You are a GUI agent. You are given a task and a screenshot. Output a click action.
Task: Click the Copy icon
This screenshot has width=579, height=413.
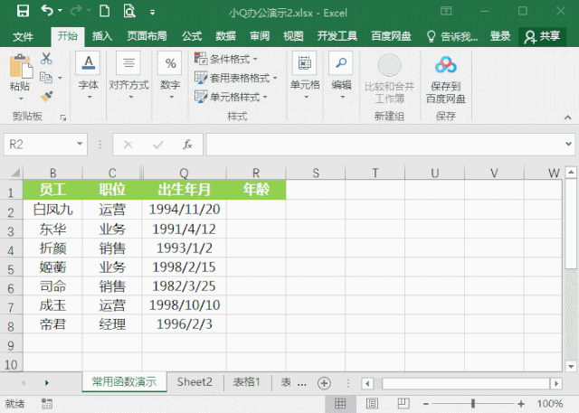click(x=46, y=78)
